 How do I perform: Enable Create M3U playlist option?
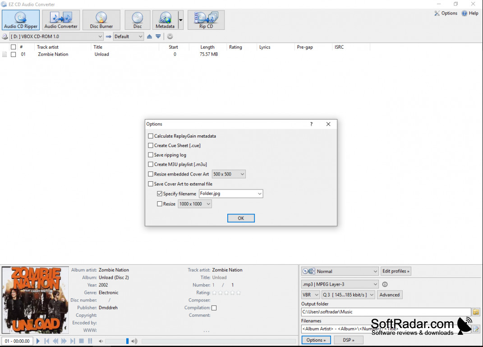pos(151,164)
